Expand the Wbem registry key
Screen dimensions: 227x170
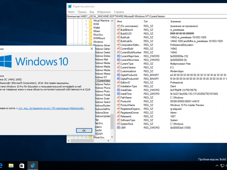(x=86, y=31)
